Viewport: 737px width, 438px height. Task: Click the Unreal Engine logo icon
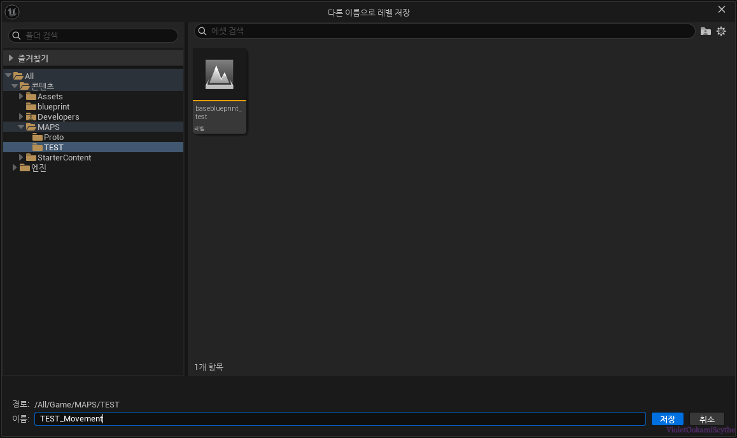pos(11,11)
